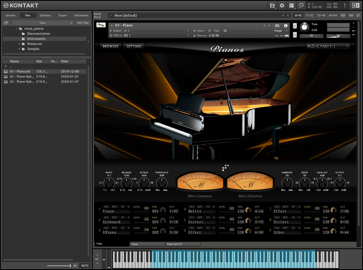
Task: Toggle the instrument Solo S button
Action: tap(295, 26)
